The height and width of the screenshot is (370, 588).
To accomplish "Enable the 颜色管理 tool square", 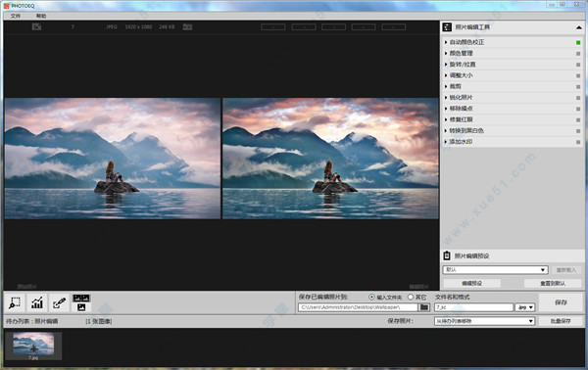I will 578,54.
